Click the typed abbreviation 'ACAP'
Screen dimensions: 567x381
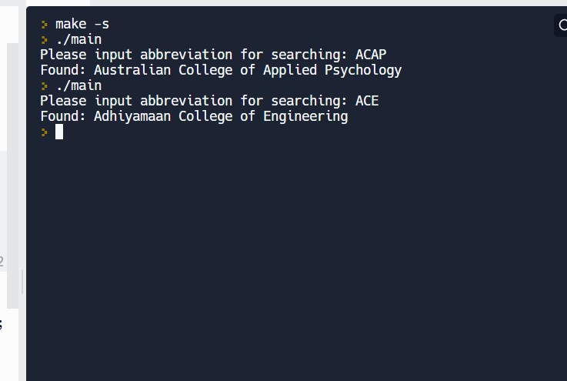click(x=371, y=55)
